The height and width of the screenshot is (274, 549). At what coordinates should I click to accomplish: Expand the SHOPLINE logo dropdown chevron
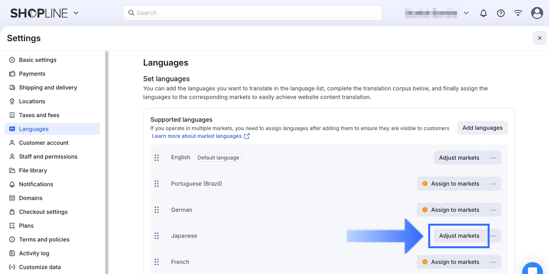(76, 13)
